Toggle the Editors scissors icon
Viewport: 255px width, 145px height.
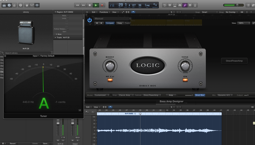37,5
